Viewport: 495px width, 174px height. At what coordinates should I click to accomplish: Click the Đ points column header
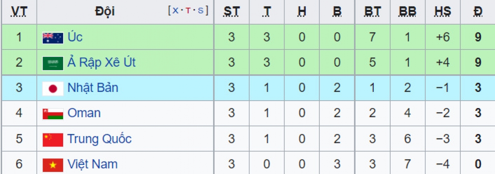[x=478, y=12]
